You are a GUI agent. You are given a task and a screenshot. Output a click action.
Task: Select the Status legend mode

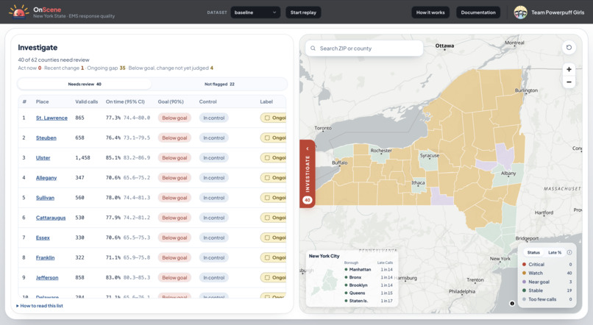533,252
